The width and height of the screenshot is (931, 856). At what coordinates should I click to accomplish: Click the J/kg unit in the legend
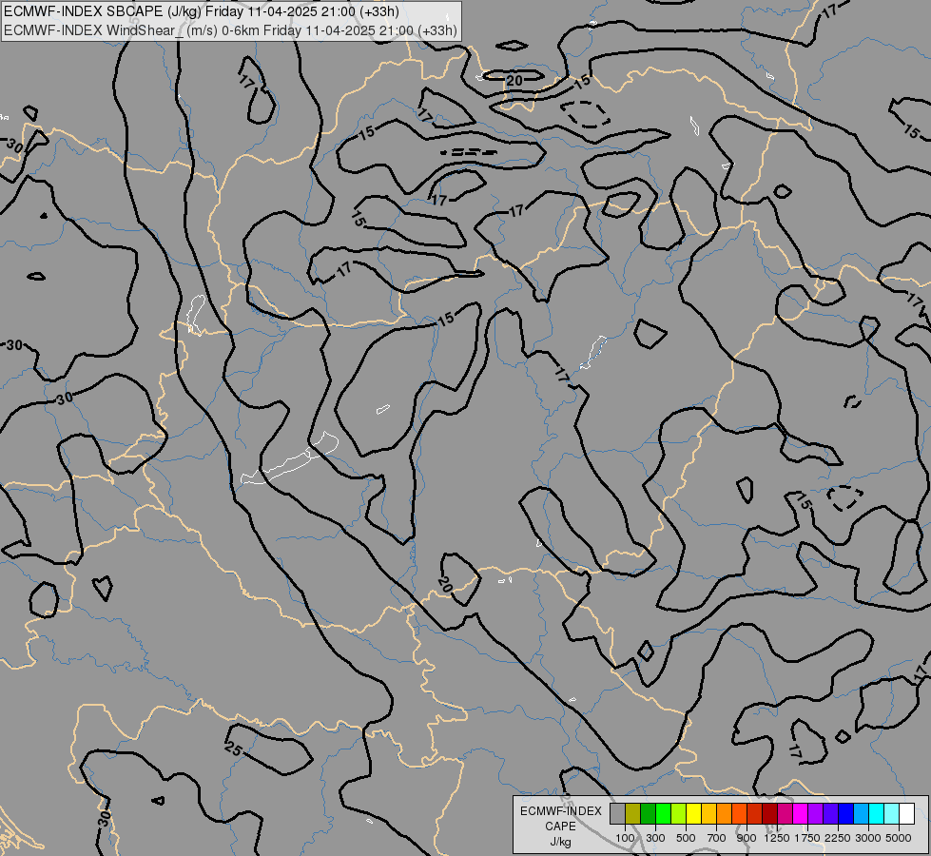(x=560, y=842)
